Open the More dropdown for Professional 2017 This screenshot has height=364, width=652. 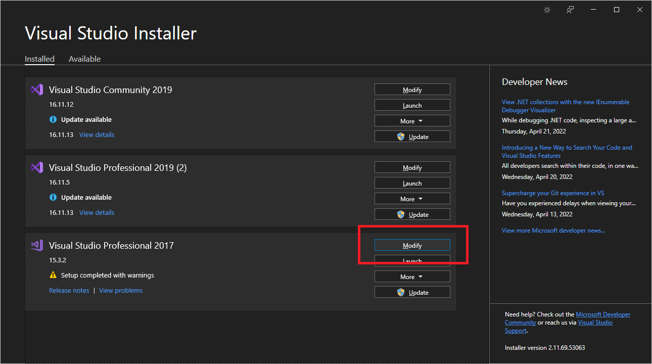tap(412, 276)
